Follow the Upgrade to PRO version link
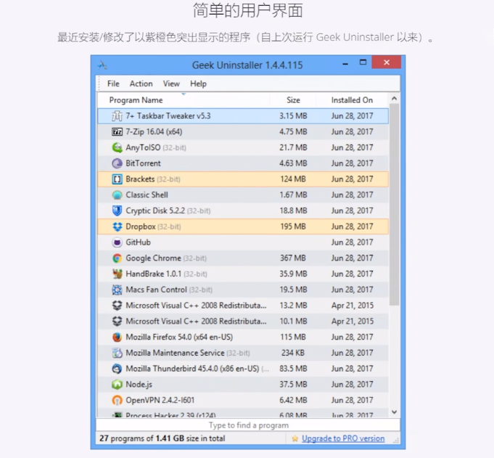The height and width of the screenshot is (458, 494). 343,438
